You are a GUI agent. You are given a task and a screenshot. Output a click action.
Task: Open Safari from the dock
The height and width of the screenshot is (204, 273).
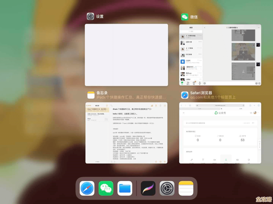(x=88, y=188)
